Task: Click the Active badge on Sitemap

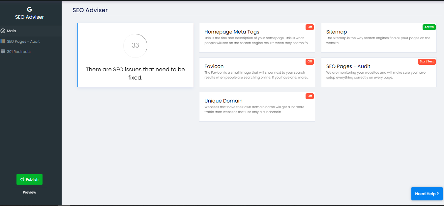Action: [429, 27]
